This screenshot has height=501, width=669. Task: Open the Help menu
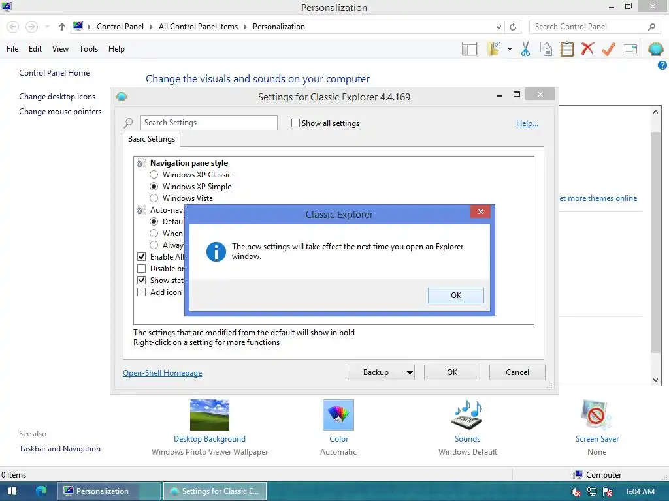click(x=116, y=49)
